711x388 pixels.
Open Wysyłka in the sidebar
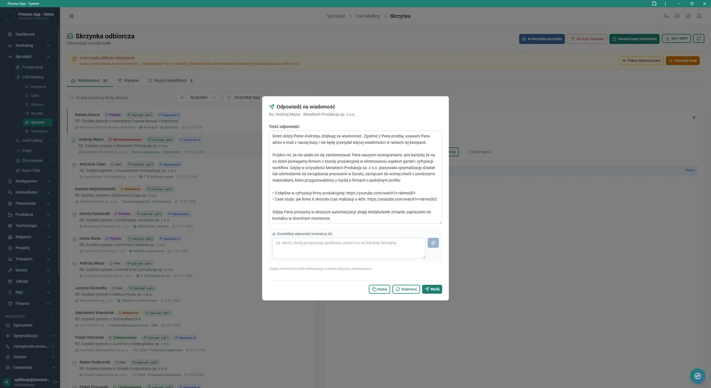pyautogui.click(x=37, y=113)
